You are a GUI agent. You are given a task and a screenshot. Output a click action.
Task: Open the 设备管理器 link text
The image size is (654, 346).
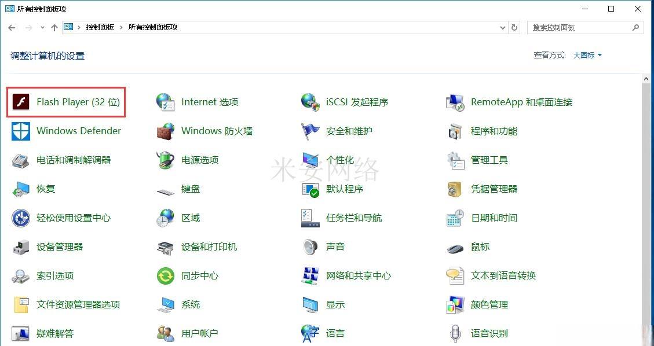[60, 247]
